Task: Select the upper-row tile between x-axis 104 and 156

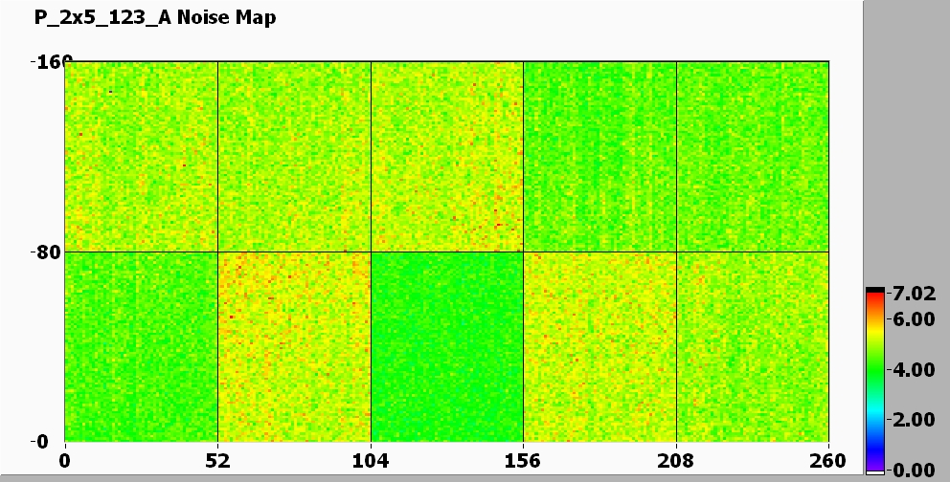Action: click(447, 157)
